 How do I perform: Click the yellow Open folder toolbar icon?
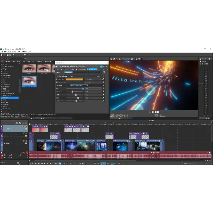tap(4, 55)
